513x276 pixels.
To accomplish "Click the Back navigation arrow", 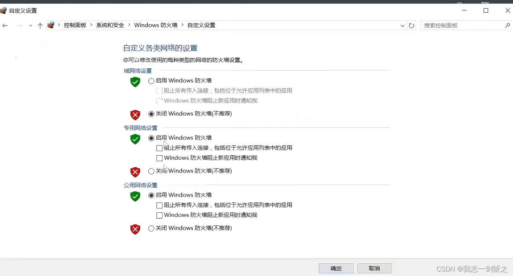I will click(5, 26).
